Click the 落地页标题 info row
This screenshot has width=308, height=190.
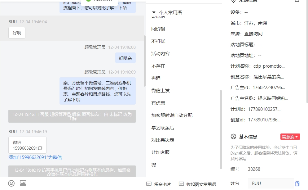(246, 45)
